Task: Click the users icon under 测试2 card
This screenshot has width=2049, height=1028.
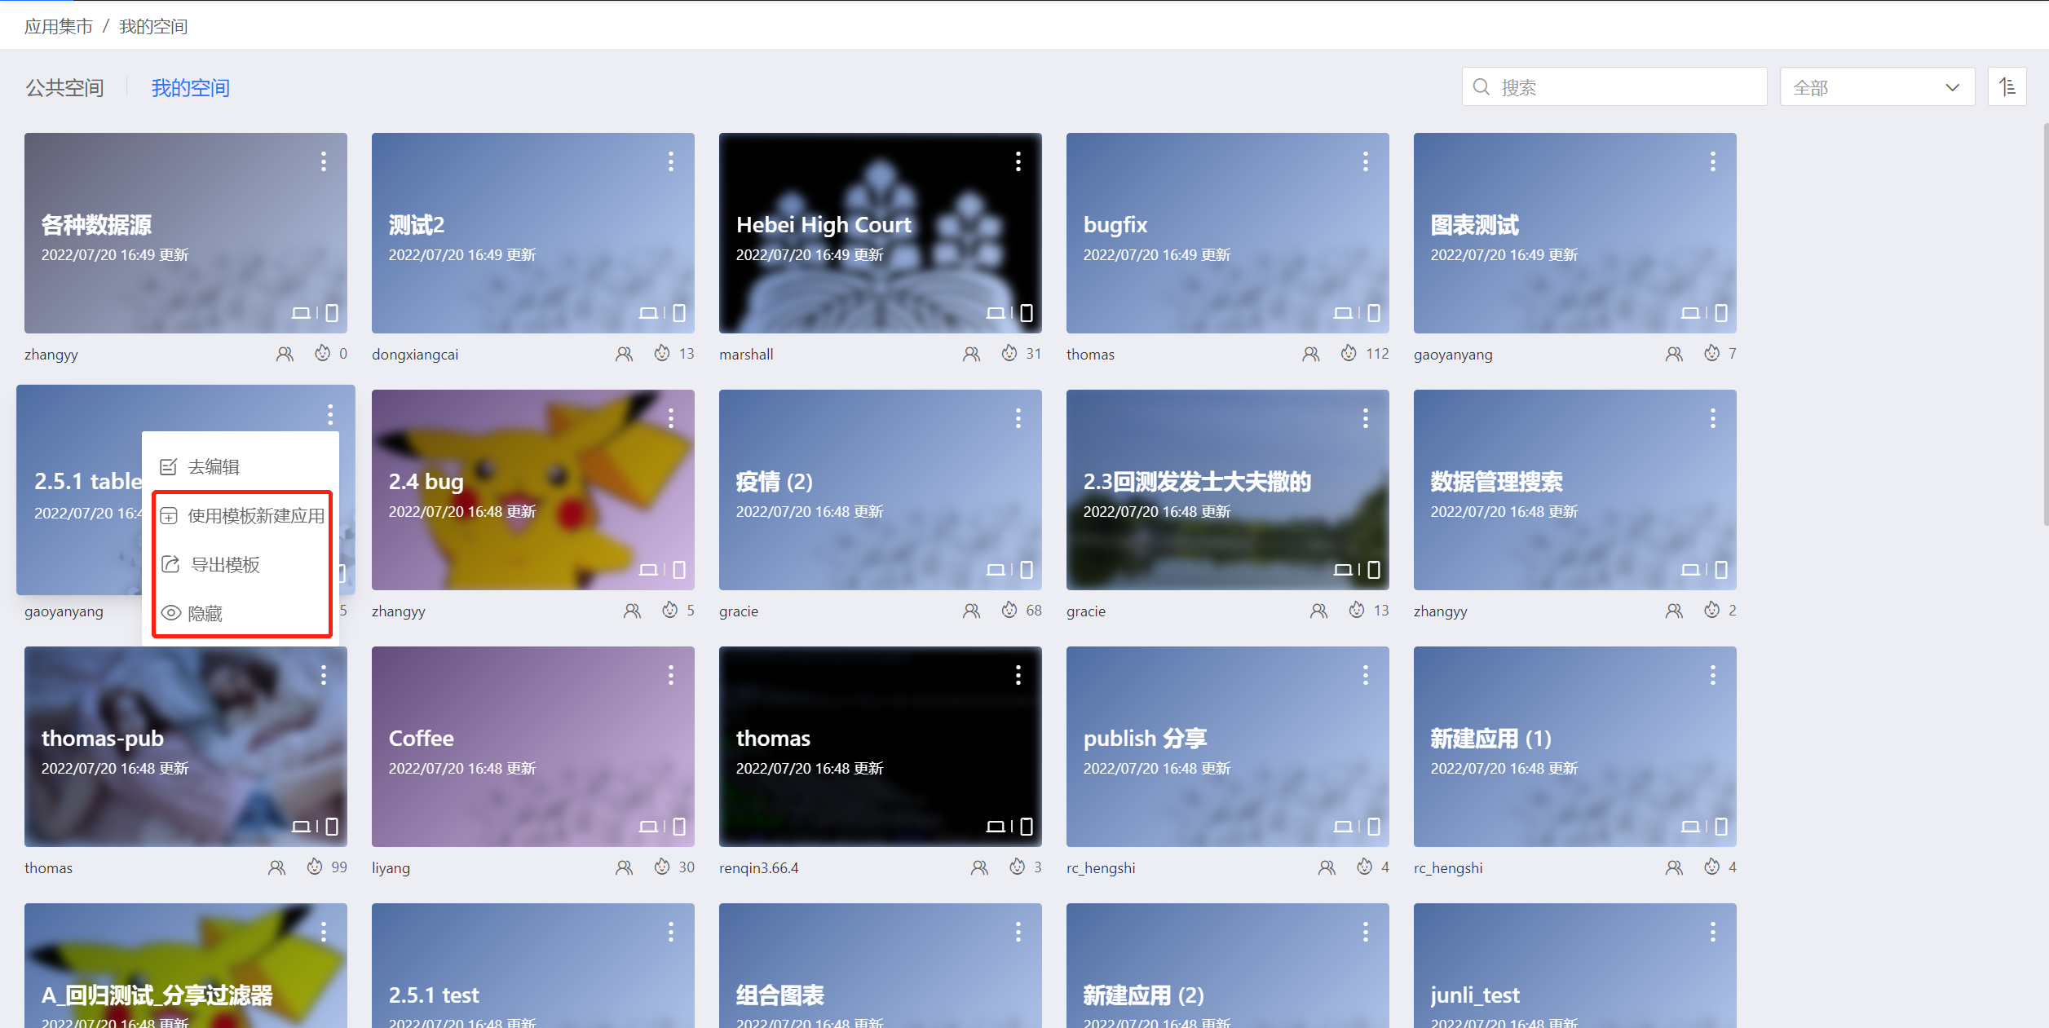Action: tap(624, 354)
